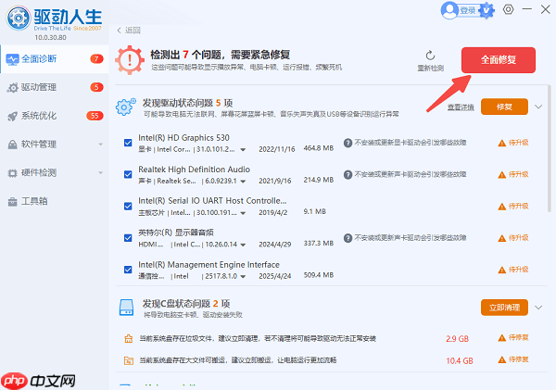This screenshot has height=390, width=556.
Task: Click the 硬件检测 chip icon
Action: pos(12,173)
